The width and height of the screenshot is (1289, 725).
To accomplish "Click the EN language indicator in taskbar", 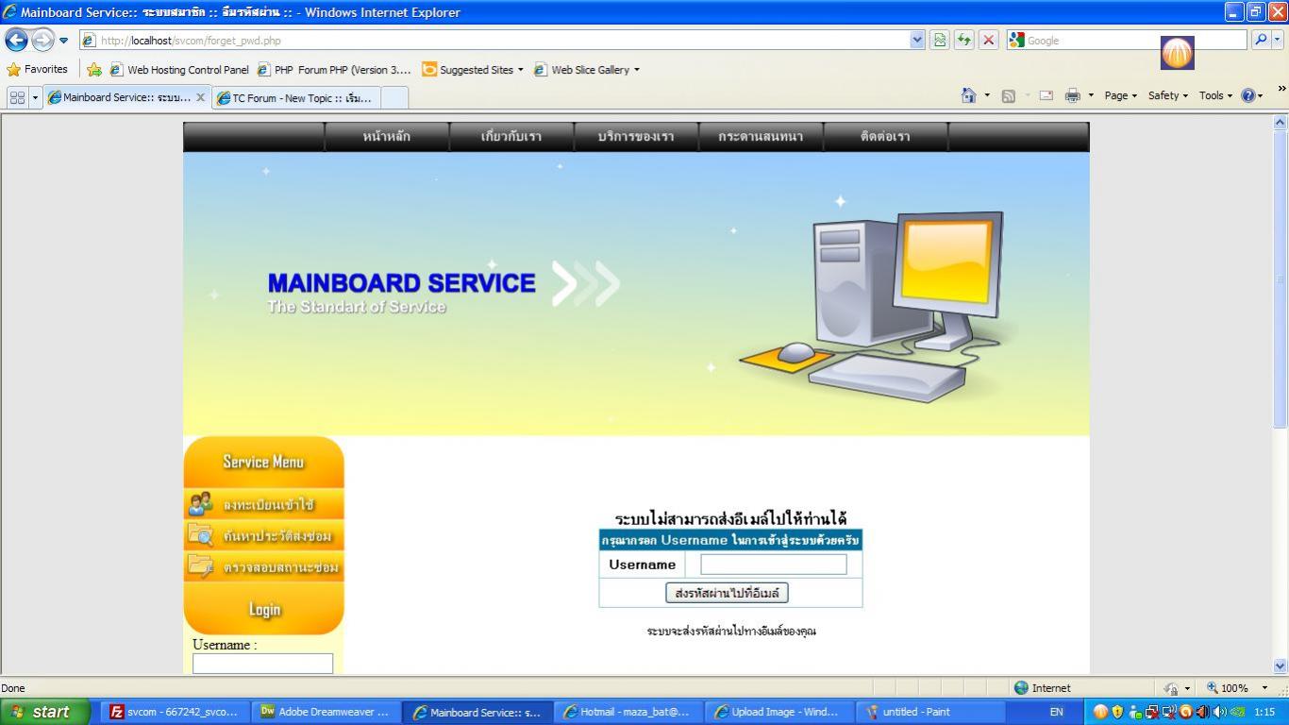I will tap(1056, 712).
